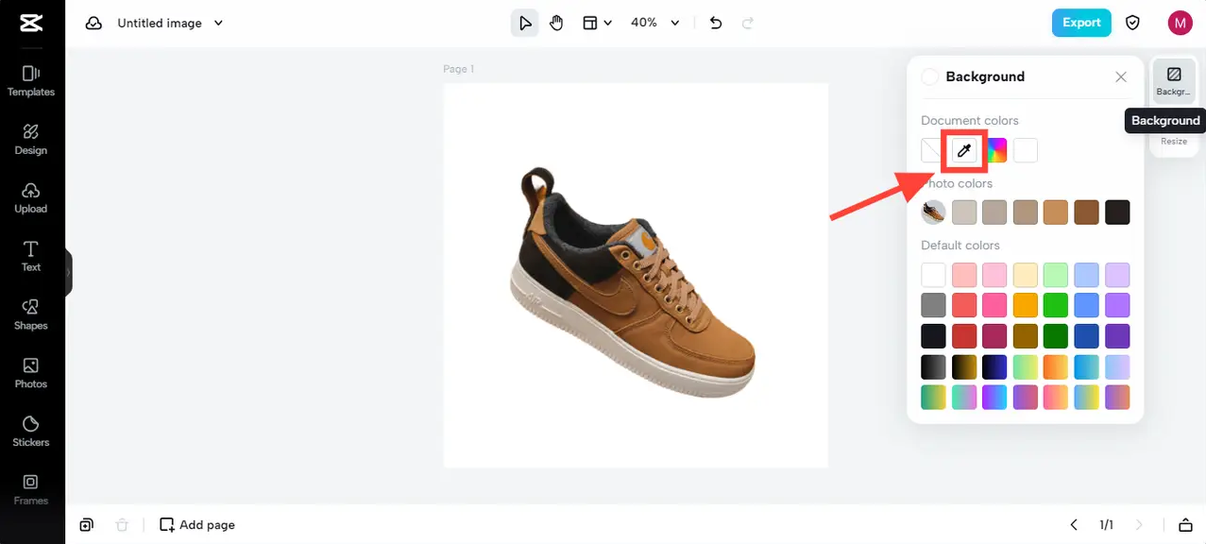Viewport: 1206px width, 544px height.
Task: Apply the black default color swatch
Action: [933, 336]
